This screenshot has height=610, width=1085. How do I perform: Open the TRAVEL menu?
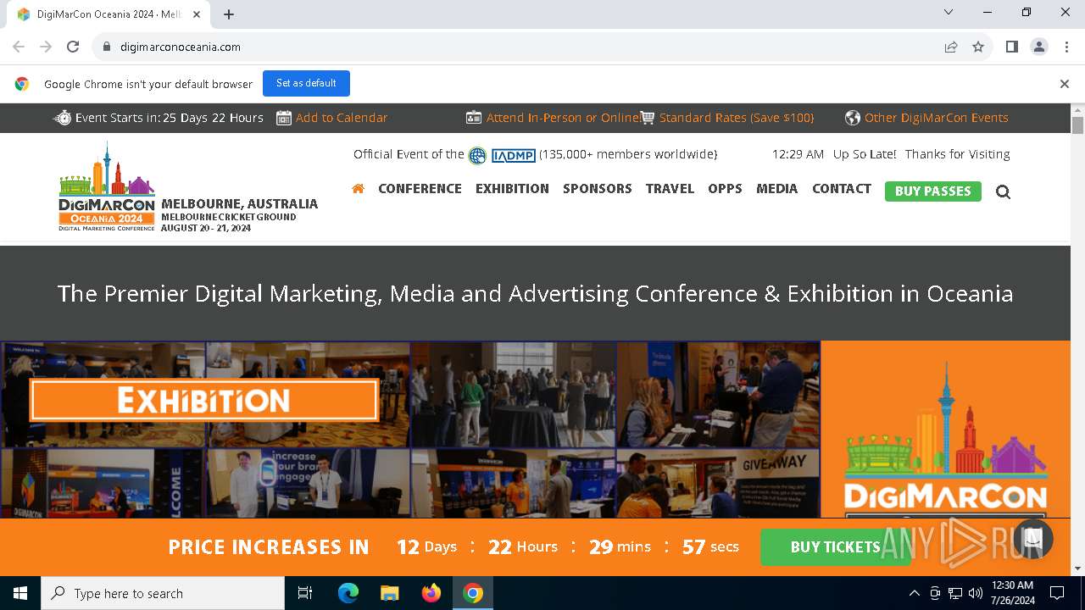(670, 189)
